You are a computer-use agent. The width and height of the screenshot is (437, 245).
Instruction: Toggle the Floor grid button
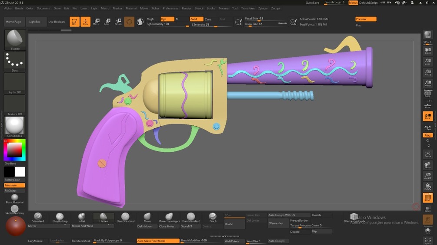tap(428, 105)
